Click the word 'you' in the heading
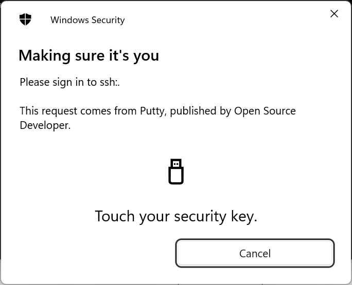The image size is (352, 285). [x=146, y=55]
